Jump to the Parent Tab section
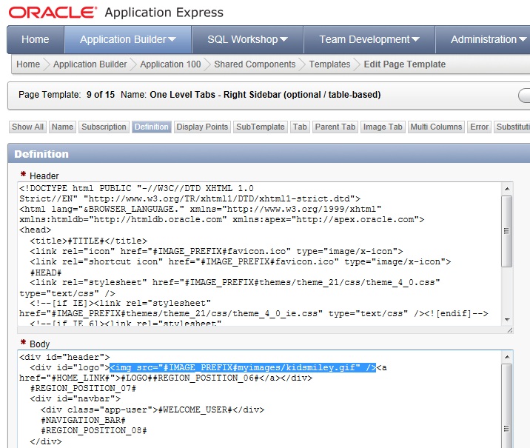Viewport: 530px width, 448px height. 335,127
